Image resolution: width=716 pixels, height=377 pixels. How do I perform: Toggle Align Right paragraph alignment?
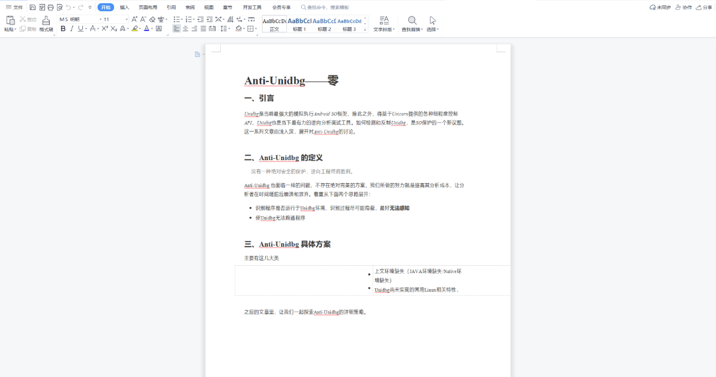[194, 28]
